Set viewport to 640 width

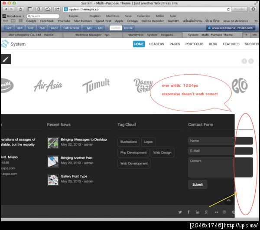click(31, 28)
